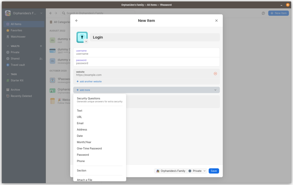Select the Starter Kit tag
293x185 pixels.
(24, 80)
